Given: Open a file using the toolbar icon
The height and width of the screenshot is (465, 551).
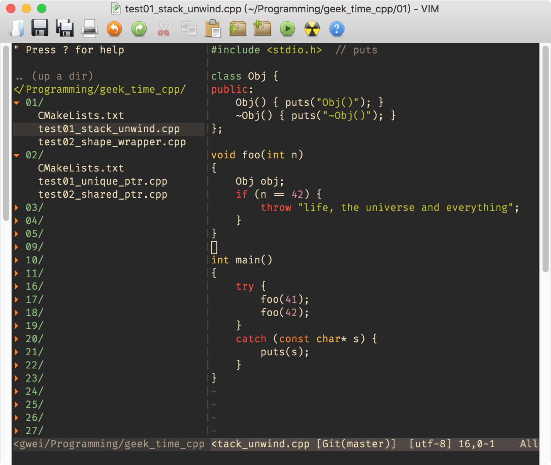Looking at the screenshot, I should (16, 29).
